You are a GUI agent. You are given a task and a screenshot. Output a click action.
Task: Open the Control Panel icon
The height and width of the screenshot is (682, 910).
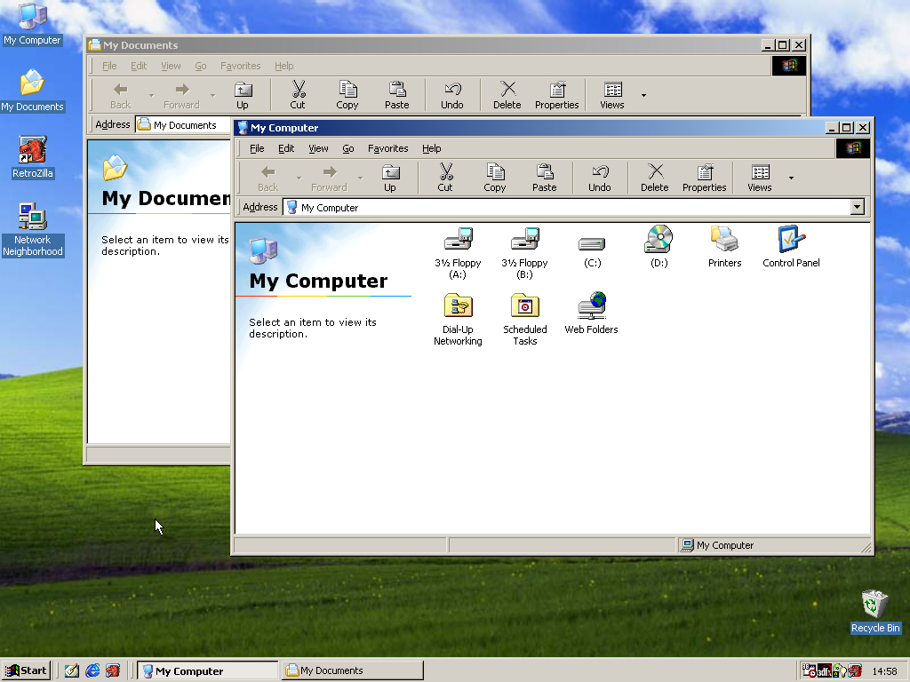click(791, 241)
